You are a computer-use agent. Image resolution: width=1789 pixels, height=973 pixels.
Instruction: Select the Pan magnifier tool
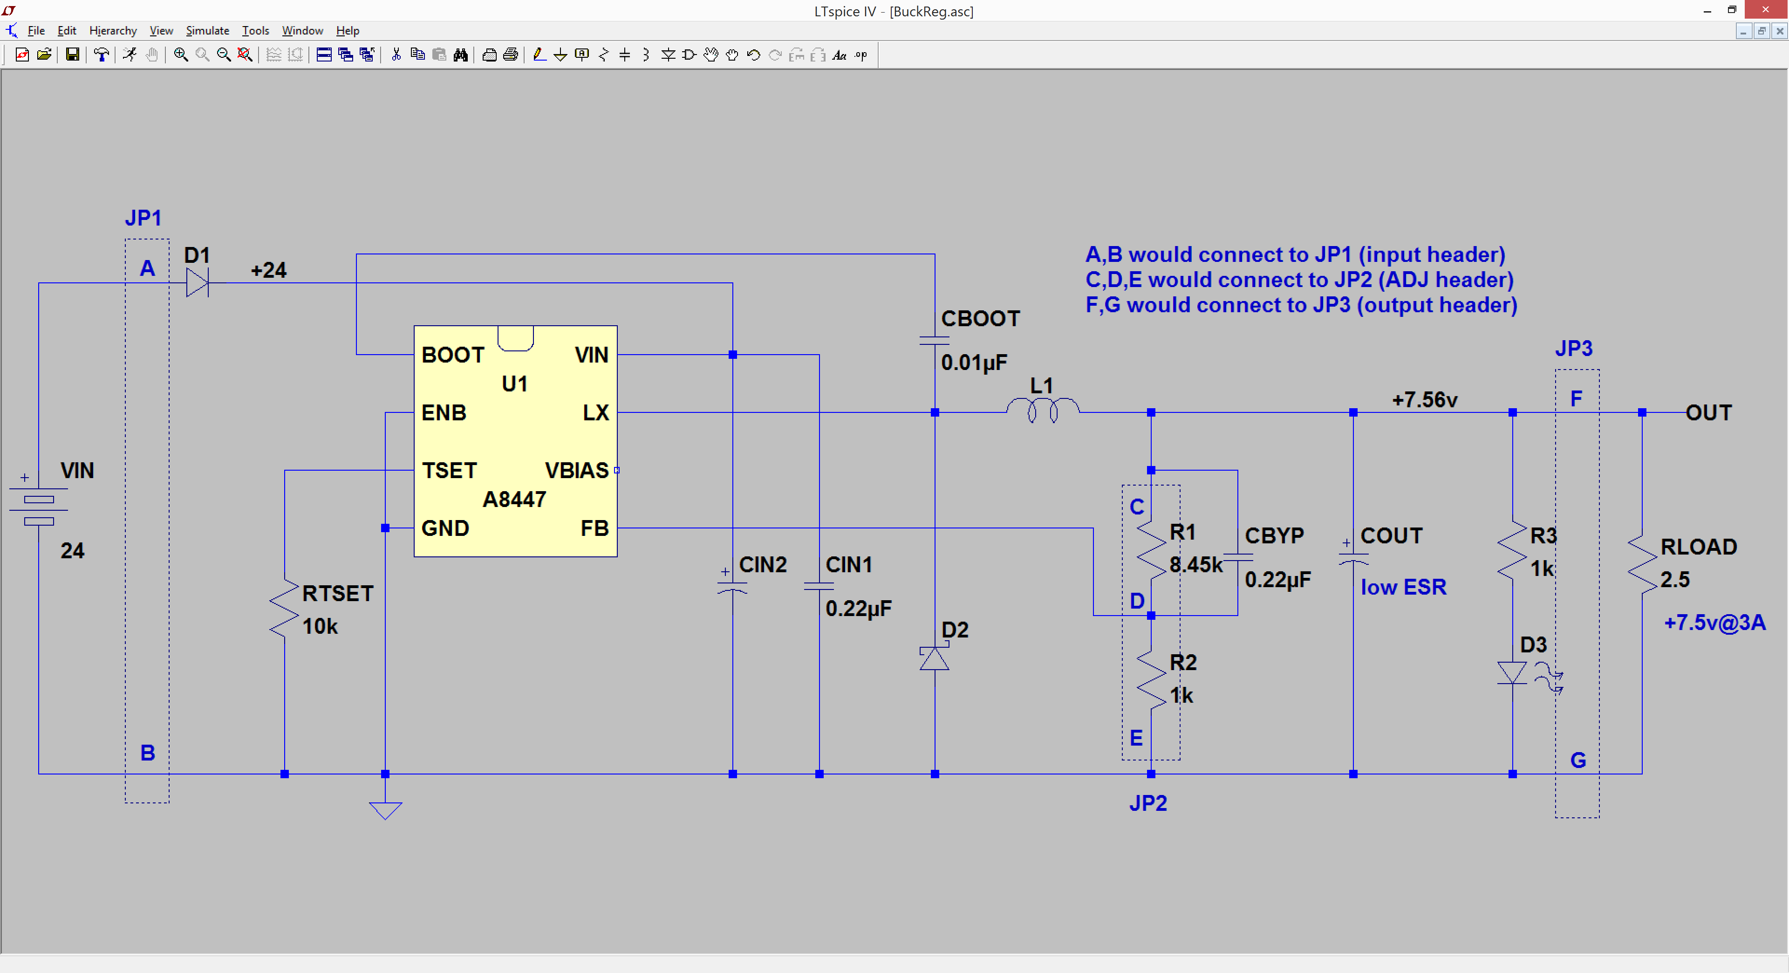coord(202,55)
